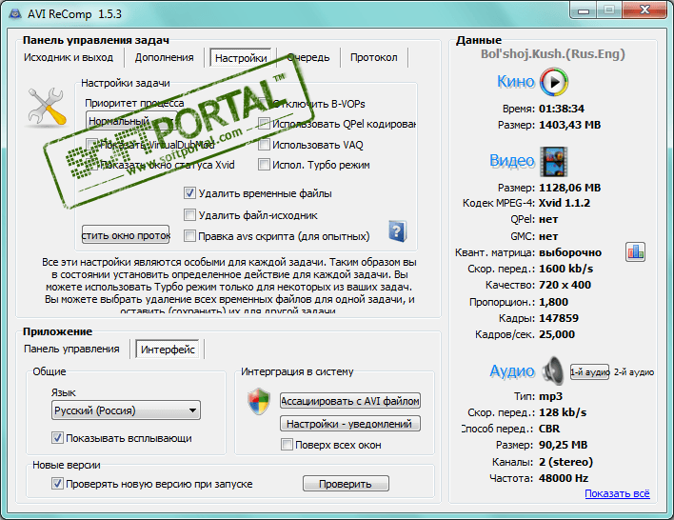Toggle Поверх всех окон checkbox

pos(287,445)
